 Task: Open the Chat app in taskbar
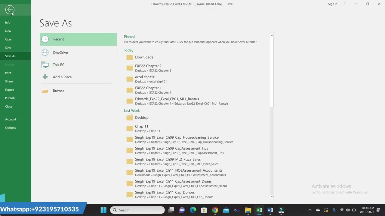[x=182, y=210]
